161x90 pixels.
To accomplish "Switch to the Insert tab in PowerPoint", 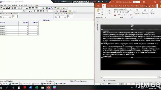I will (108, 6).
